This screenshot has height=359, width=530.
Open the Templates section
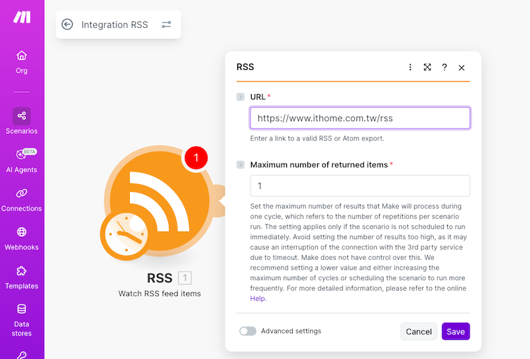[x=22, y=277]
